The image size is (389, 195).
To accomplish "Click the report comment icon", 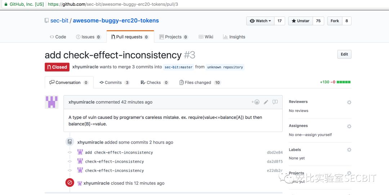I will tap(275, 102).
